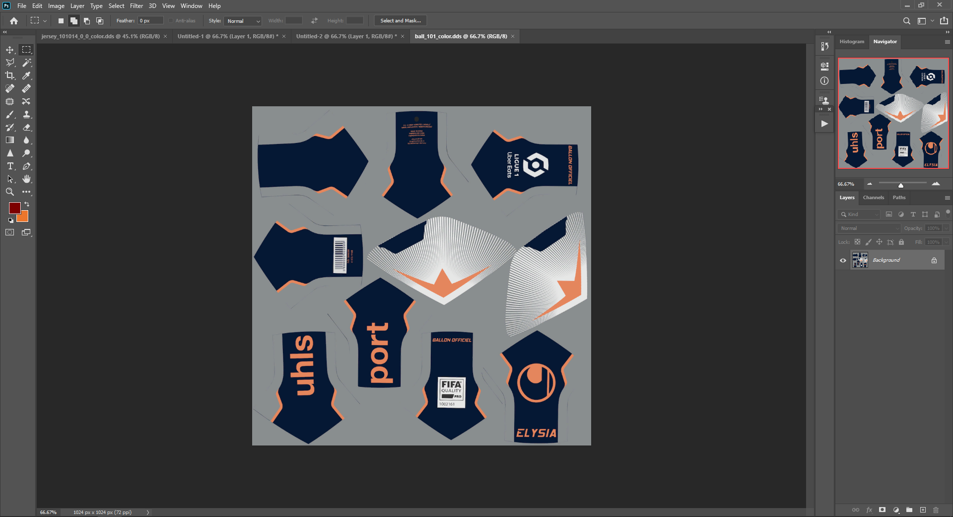
Task: Choose Intersect with selection mode
Action: pos(100,21)
